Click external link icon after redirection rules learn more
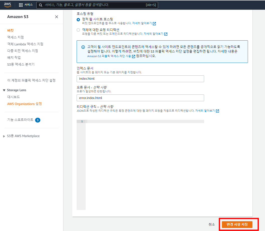The width and height of the screenshot is (265, 231). coord(217,111)
